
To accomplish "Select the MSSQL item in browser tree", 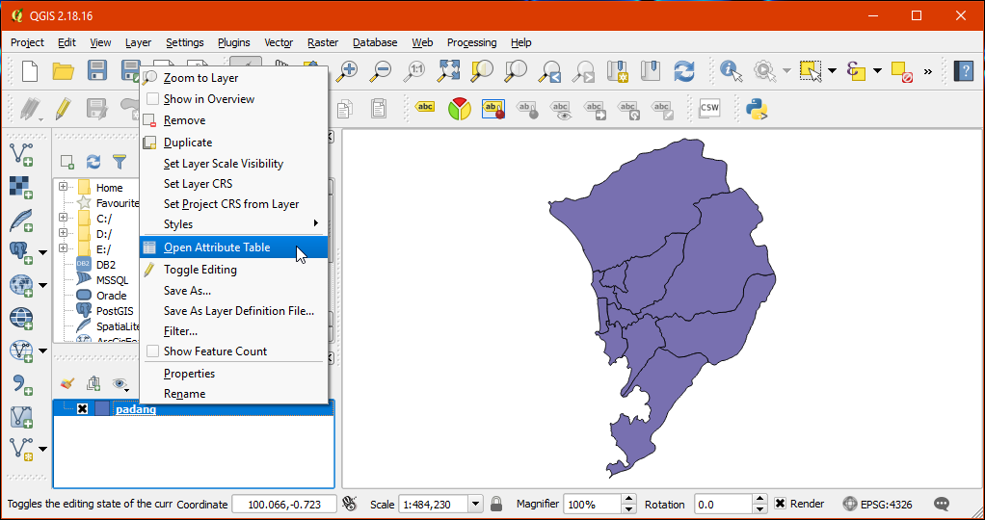I will click(112, 280).
